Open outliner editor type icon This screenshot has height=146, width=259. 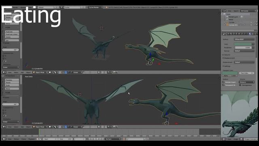(224, 11)
